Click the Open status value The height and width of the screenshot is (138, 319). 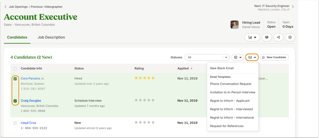tap(271, 26)
